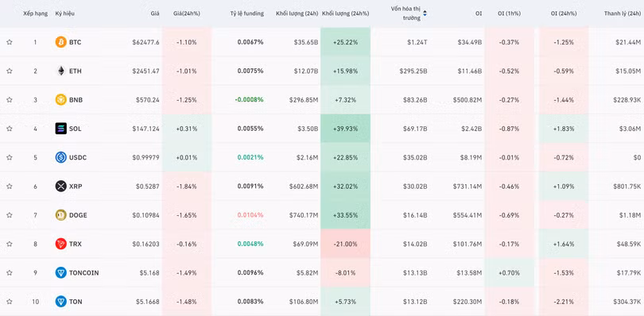Sort by Giá column header
This screenshot has height=316, width=644.
pos(155,13)
